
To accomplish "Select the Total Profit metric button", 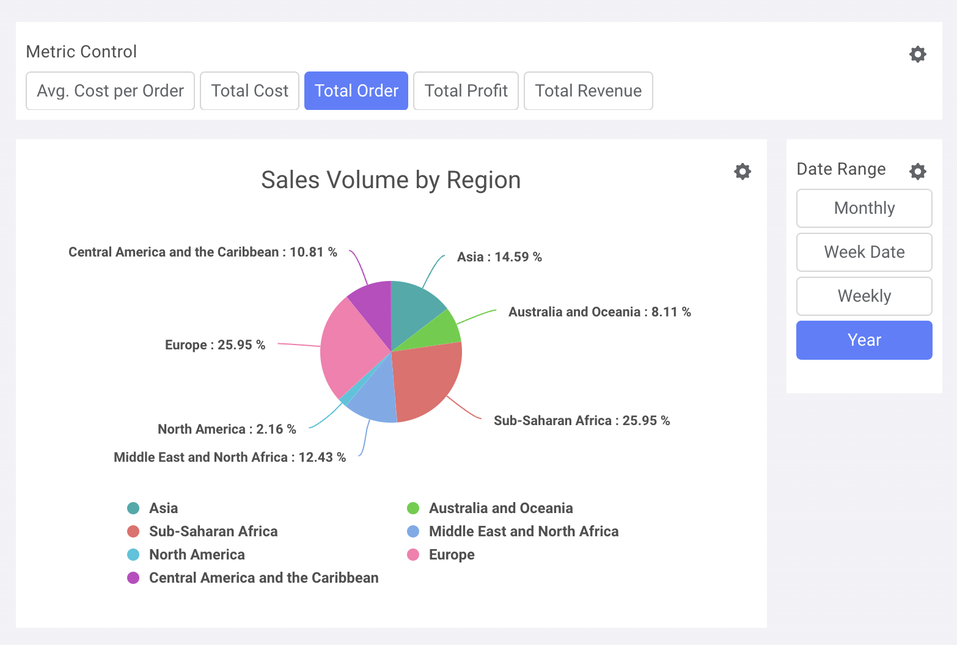I will [x=466, y=90].
